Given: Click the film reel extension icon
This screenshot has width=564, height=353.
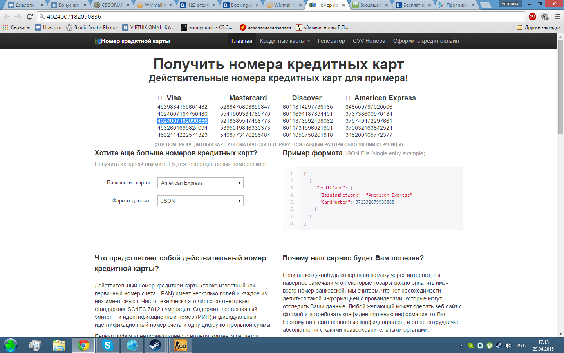Looking at the screenshot, I should tap(545, 16).
